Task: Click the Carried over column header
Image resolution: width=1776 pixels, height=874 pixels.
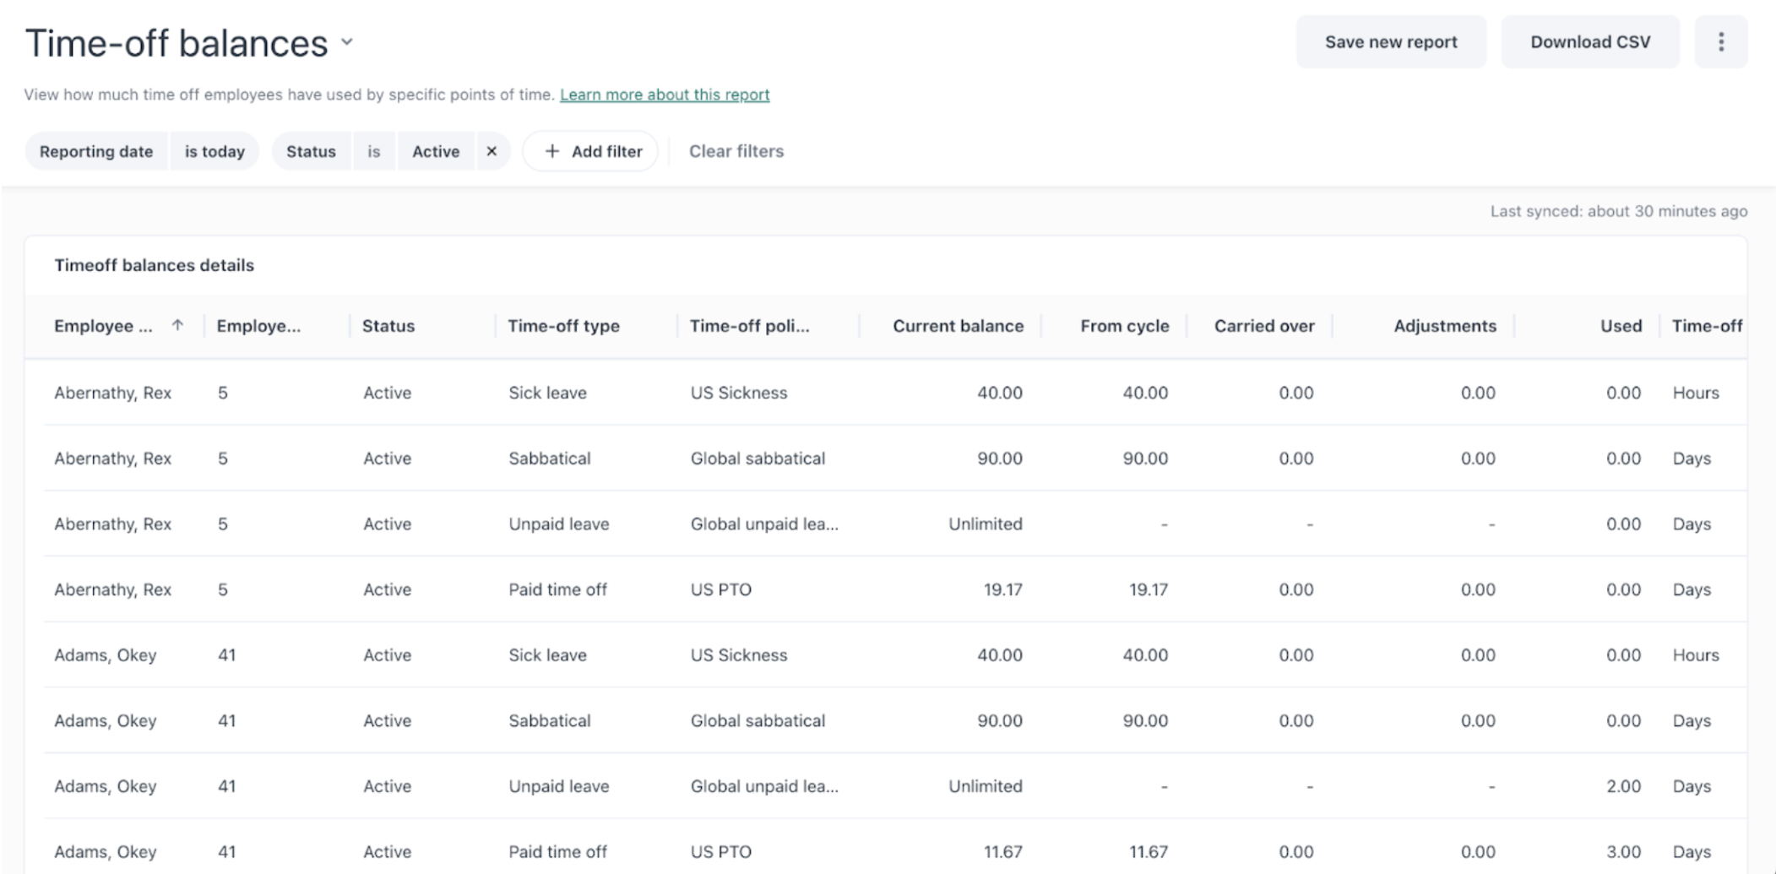Action: pos(1263,326)
